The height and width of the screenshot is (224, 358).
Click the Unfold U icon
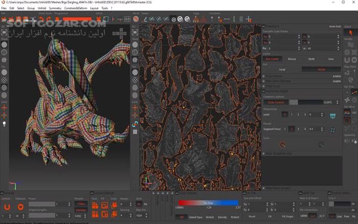pos(7,207)
